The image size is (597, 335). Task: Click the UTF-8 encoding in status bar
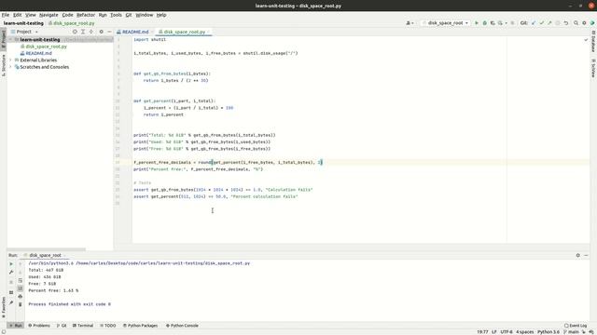506,332
